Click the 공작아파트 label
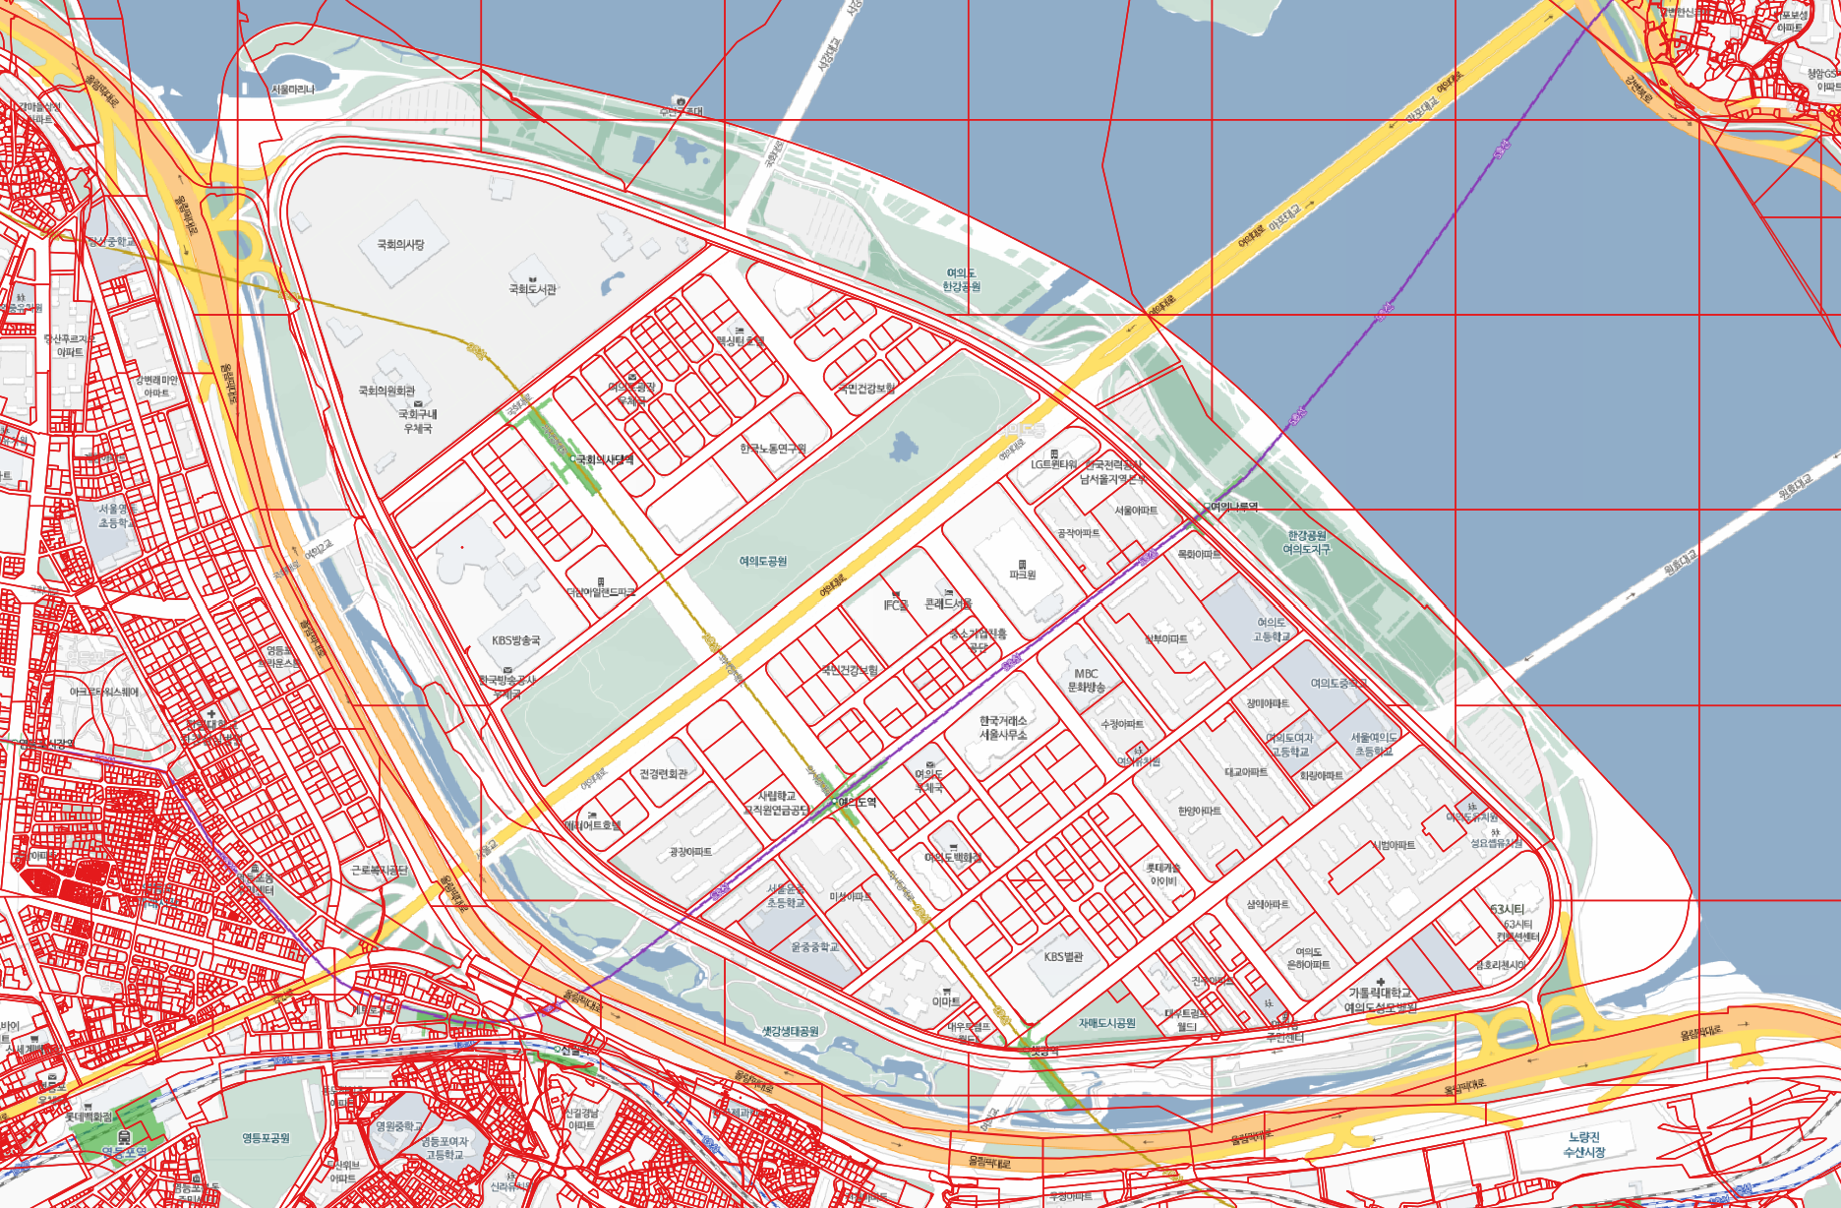Screen dimensions: 1841x1208 1078,533
